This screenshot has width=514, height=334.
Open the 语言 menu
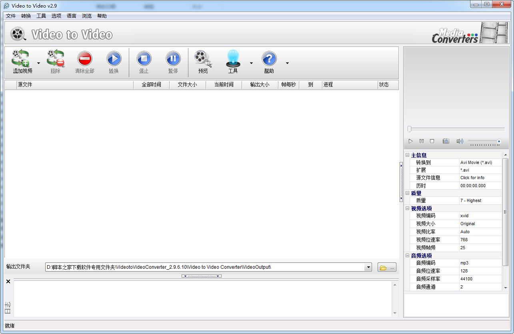coord(72,16)
